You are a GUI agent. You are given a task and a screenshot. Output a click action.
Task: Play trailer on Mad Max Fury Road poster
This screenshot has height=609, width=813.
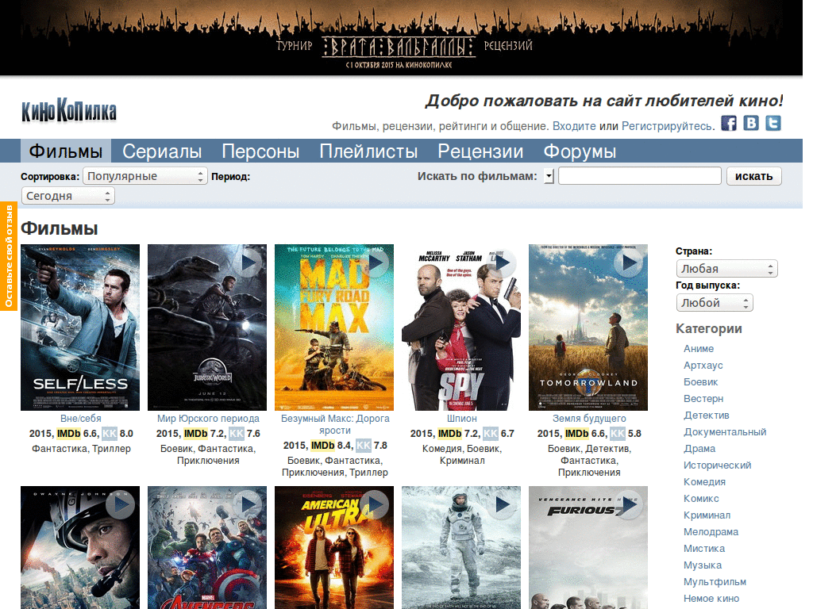[x=376, y=262]
